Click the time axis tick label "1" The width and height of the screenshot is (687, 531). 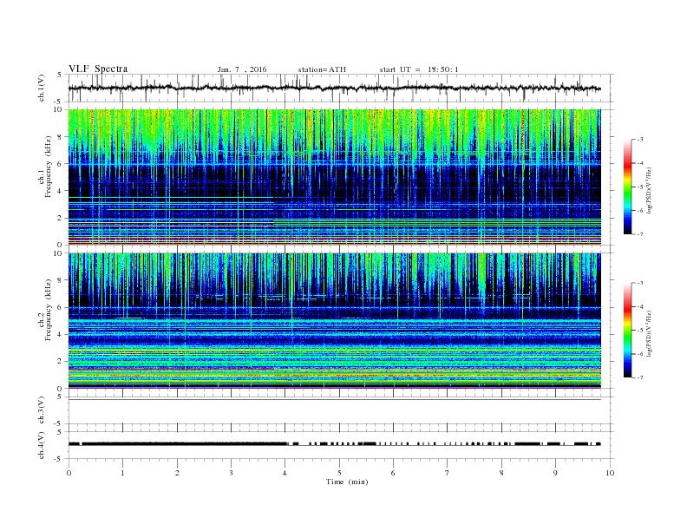(122, 473)
